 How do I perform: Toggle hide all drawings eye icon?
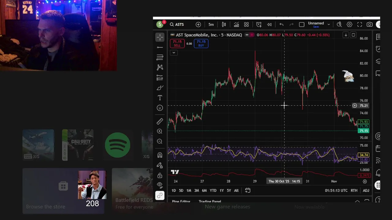point(160,185)
